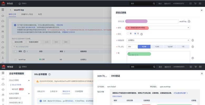The image size is (205, 105).
Task: Open hamburger menu in the SSL certificate window
Action: 3,73
